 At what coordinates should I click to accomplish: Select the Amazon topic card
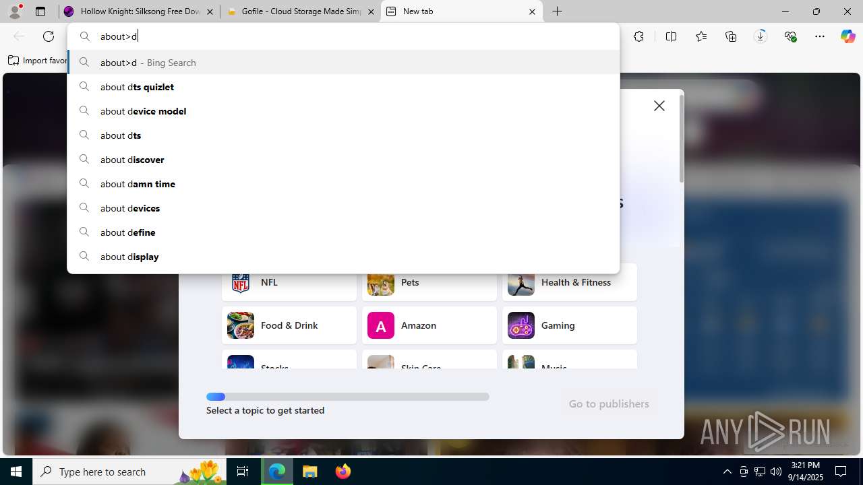[429, 325]
